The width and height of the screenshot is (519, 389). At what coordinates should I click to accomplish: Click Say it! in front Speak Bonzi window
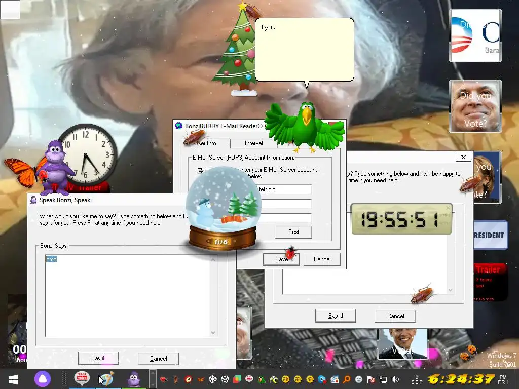(98, 358)
